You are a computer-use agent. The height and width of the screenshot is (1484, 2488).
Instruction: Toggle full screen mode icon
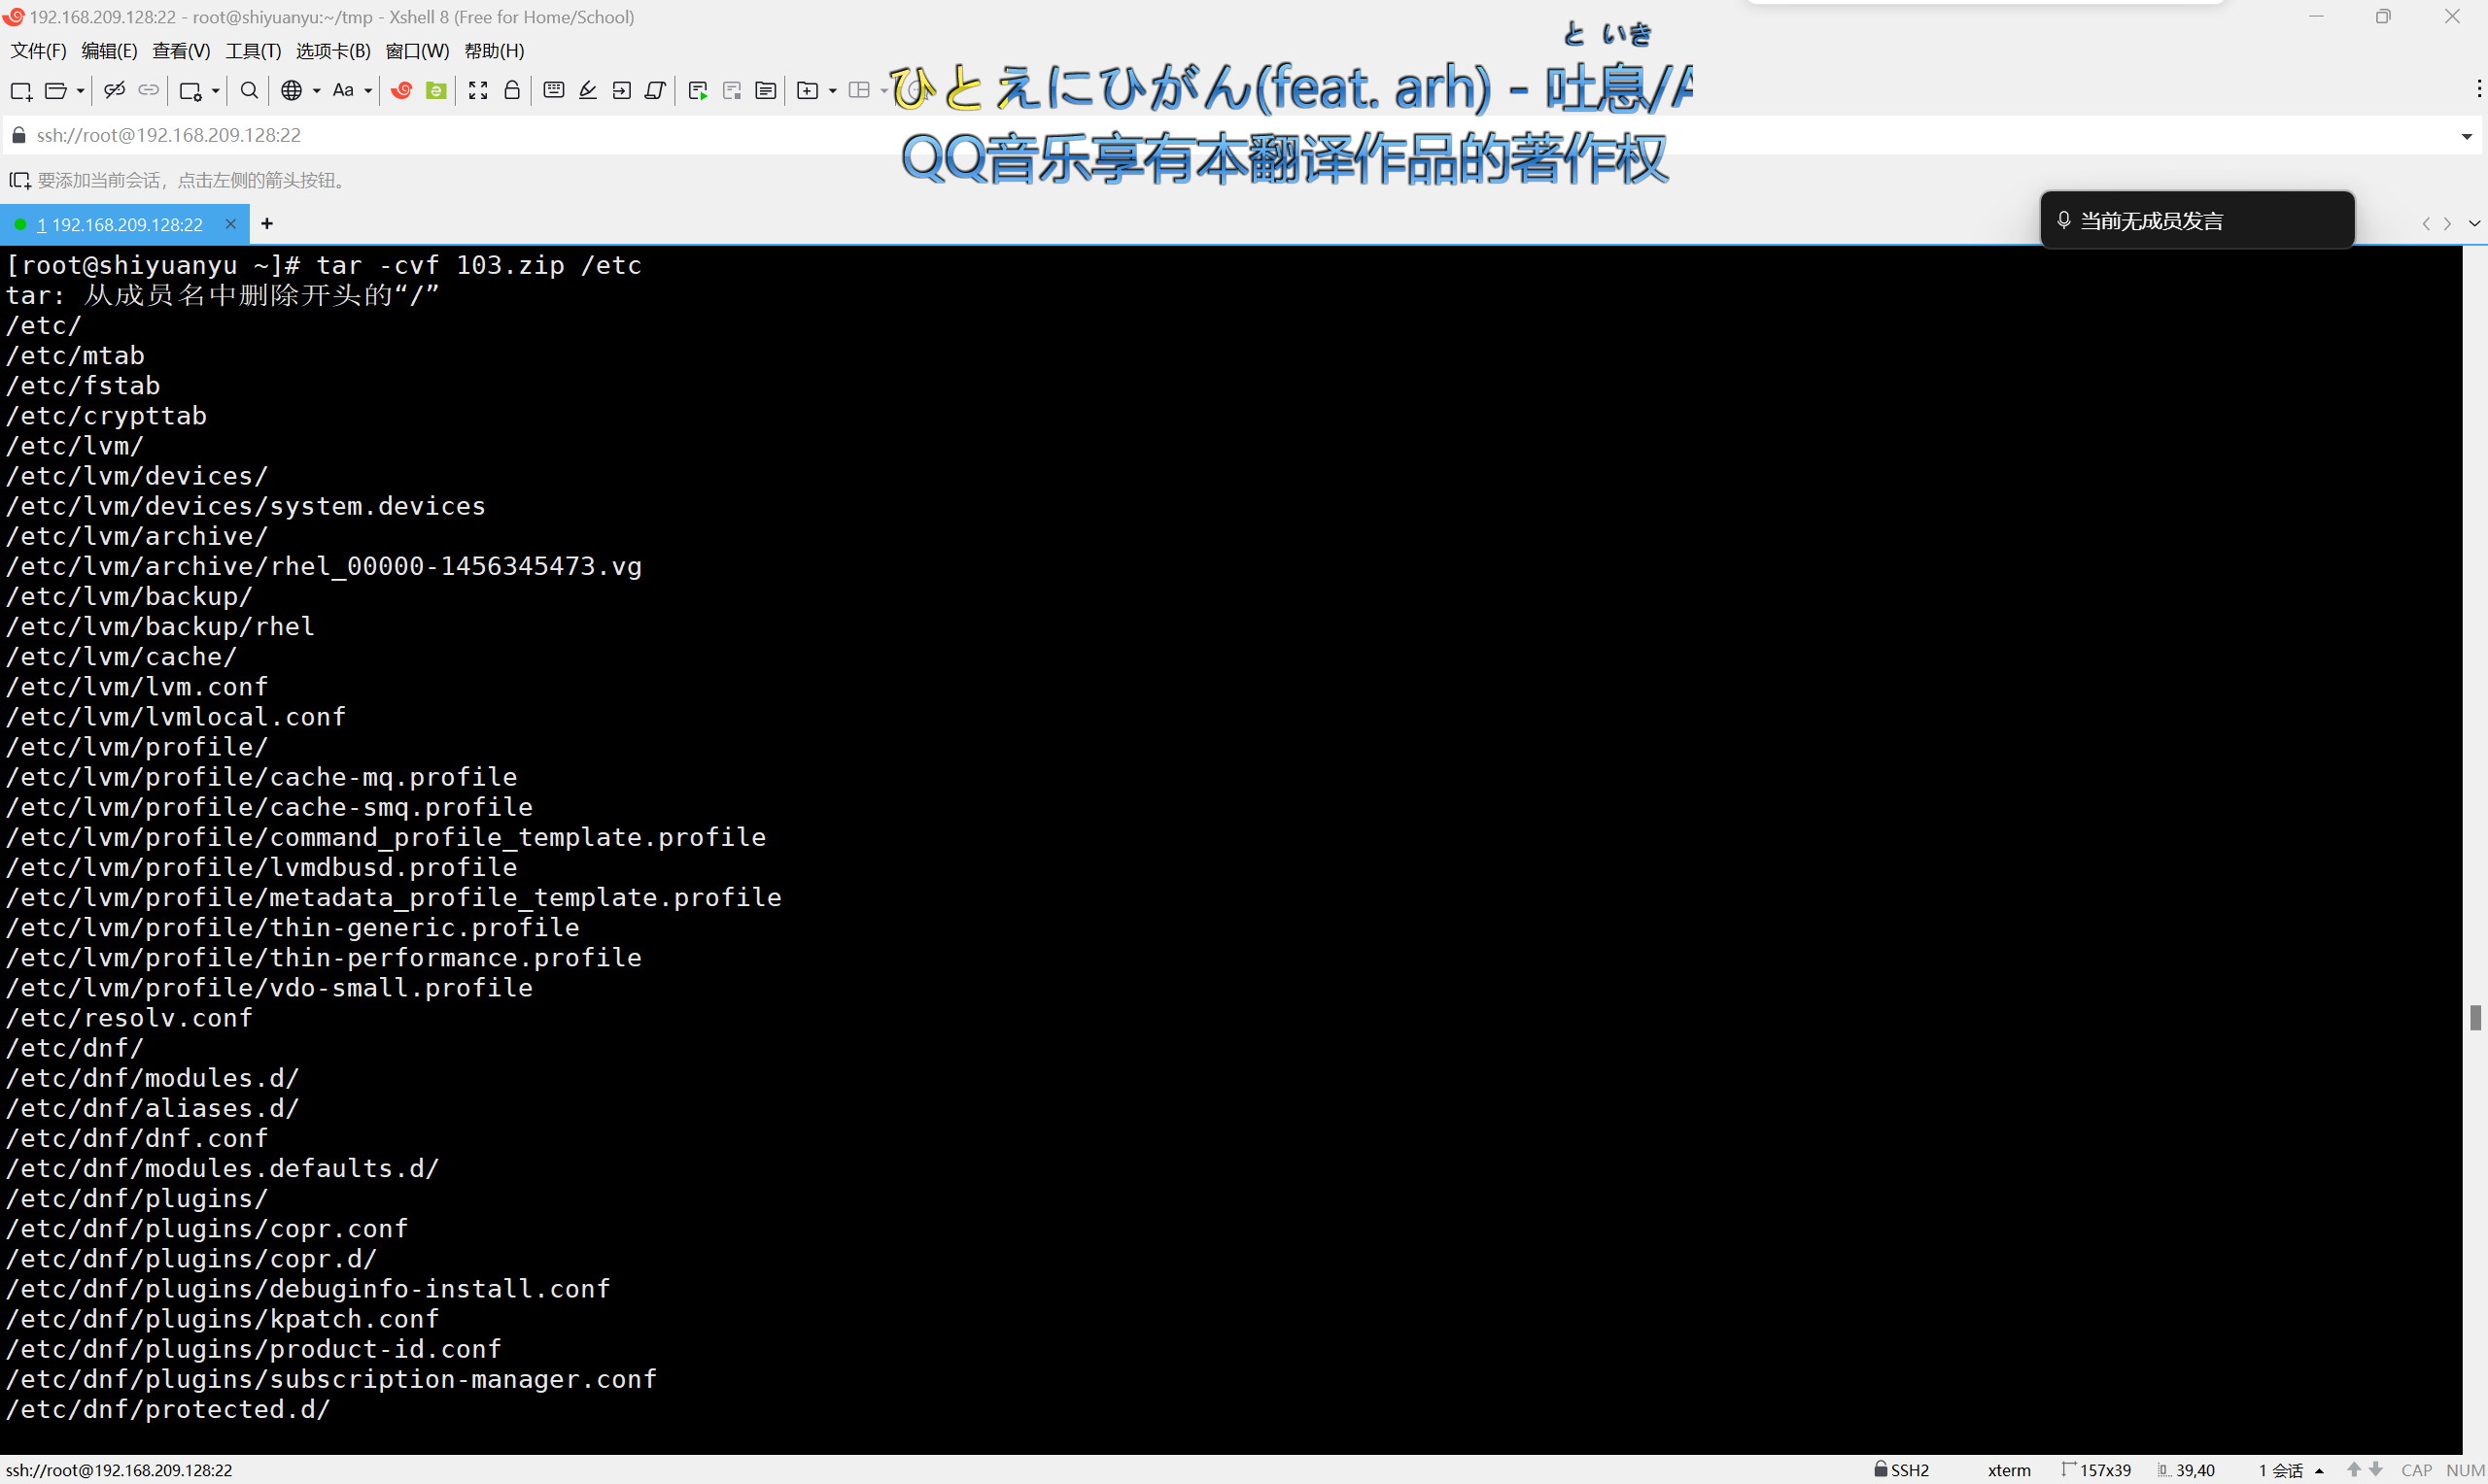(x=478, y=91)
